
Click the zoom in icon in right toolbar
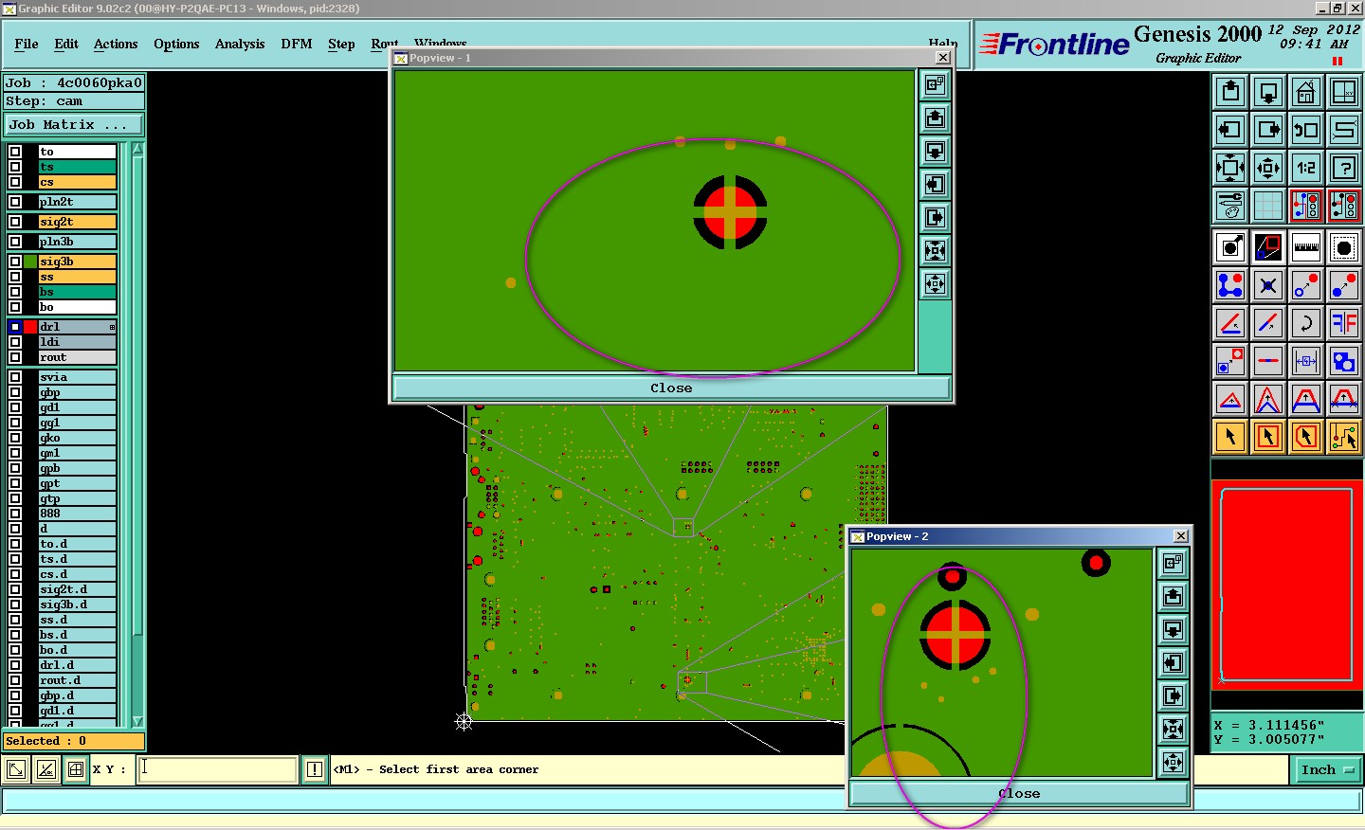[1230, 168]
